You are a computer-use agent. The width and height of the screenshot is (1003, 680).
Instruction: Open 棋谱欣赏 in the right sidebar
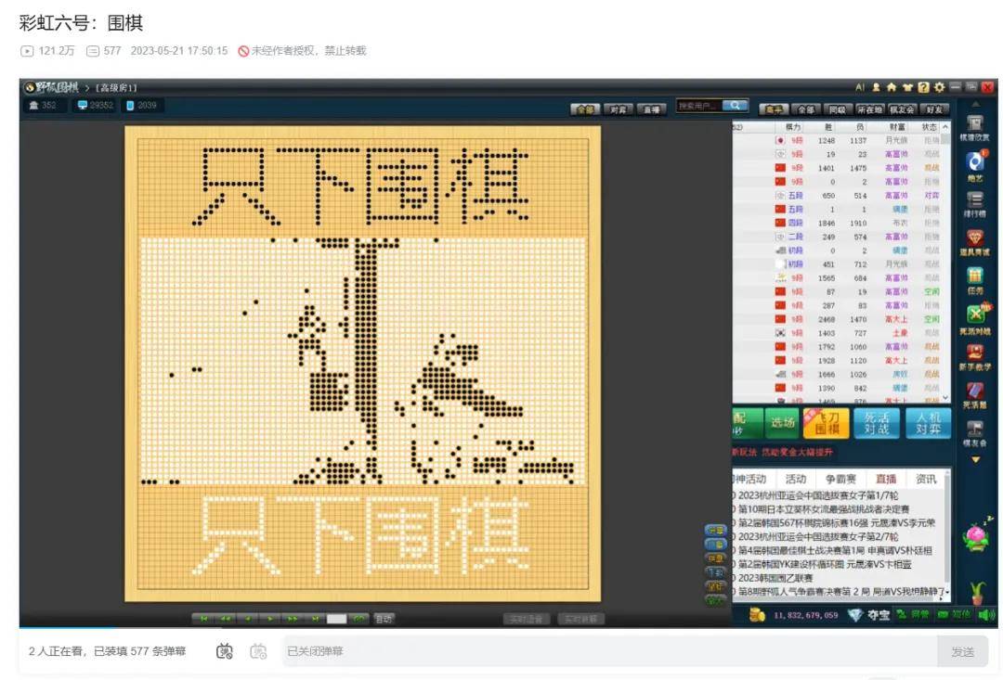click(x=974, y=128)
